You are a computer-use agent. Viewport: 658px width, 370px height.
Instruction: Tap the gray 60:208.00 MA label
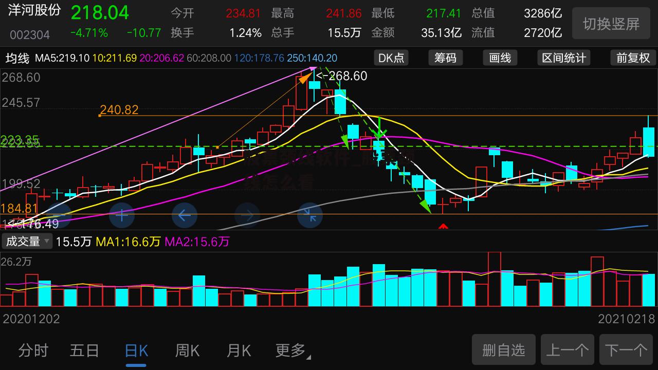coord(209,58)
